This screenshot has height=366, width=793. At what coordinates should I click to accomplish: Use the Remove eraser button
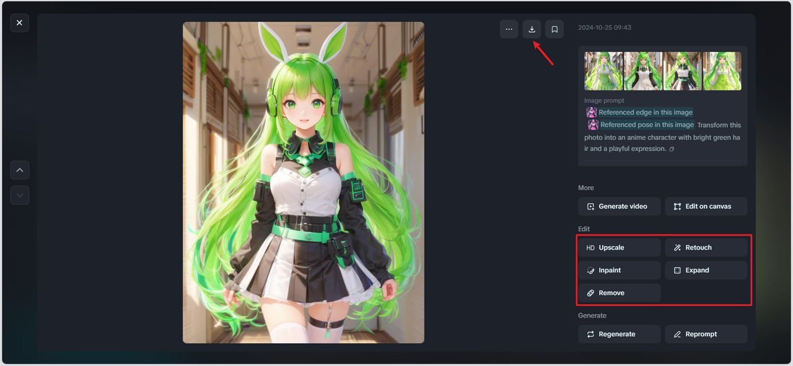(x=620, y=293)
